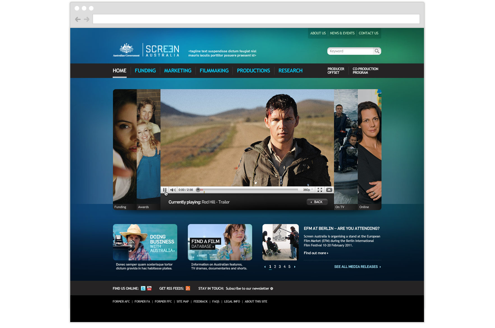Select the On TV carousel panel
Viewport: 495px width, 328px height.
[346, 149]
